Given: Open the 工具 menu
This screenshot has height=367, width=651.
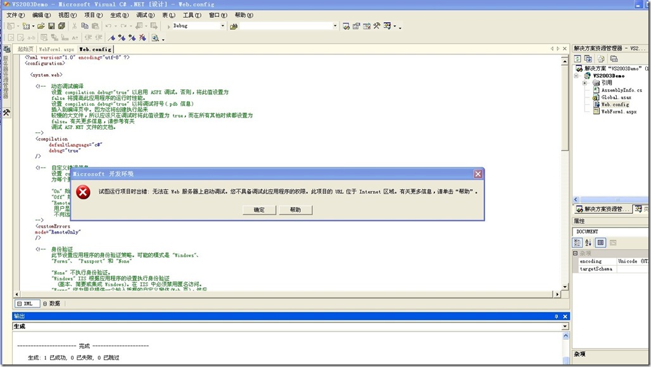Looking at the screenshot, I should point(192,15).
